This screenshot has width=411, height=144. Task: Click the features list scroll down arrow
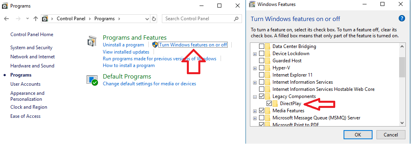pos(402,123)
